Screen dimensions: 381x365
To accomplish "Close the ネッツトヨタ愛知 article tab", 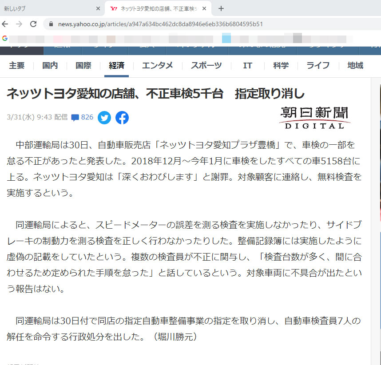I will click(204, 9).
